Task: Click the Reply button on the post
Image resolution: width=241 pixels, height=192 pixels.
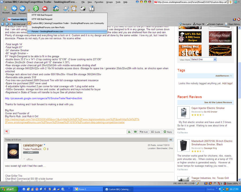Action: pyautogui.click(x=168, y=132)
